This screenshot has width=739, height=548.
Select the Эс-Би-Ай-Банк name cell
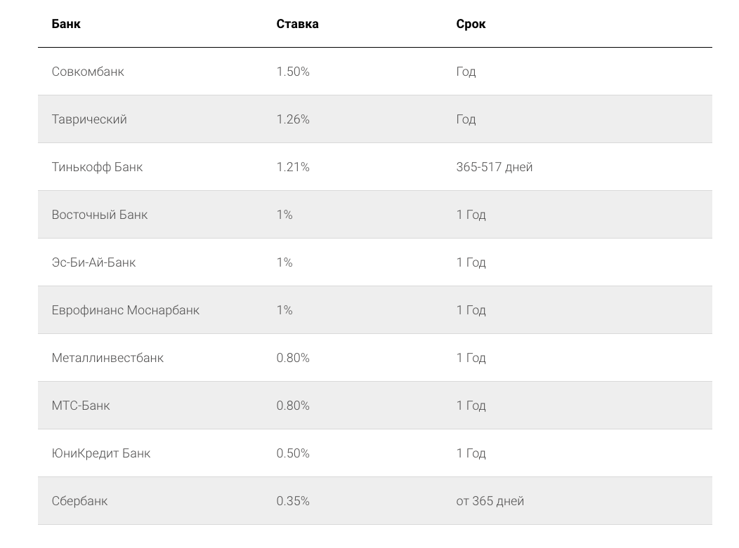click(x=93, y=262)
